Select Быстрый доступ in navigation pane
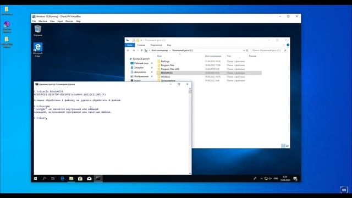Screen dimensions: 352x198 [x=141, y=59]
